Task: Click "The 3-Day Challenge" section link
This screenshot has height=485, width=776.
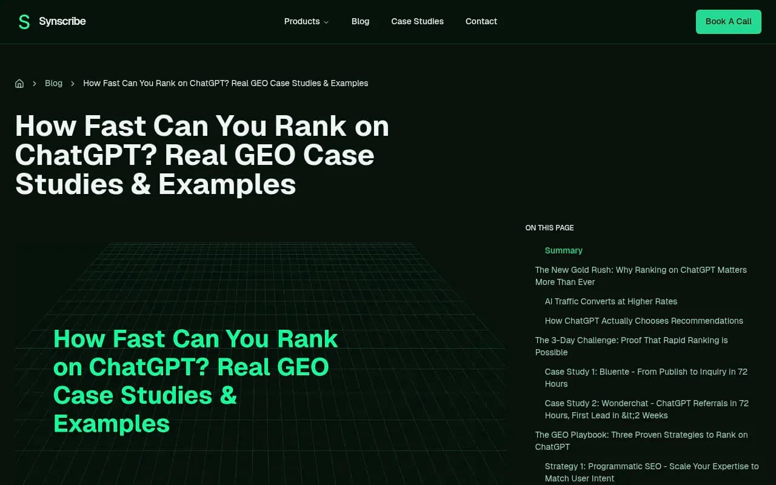Action: (x=631, y=346)
